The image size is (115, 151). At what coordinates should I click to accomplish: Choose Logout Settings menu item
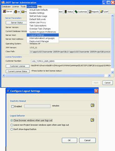(43, 35)
